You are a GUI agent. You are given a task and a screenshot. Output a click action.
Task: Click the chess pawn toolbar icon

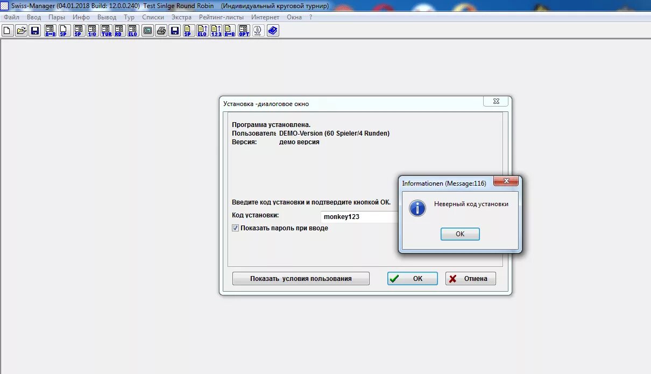258,31
